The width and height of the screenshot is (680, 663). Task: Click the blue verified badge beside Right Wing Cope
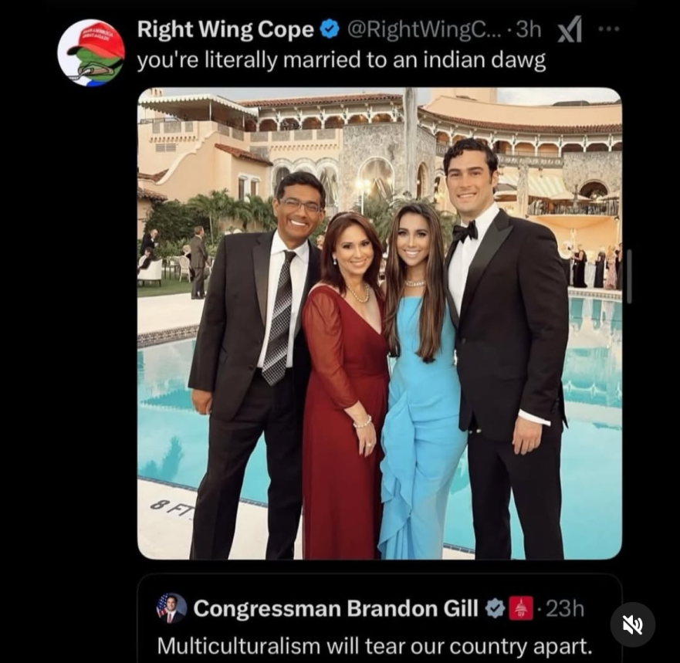[330, 29]
